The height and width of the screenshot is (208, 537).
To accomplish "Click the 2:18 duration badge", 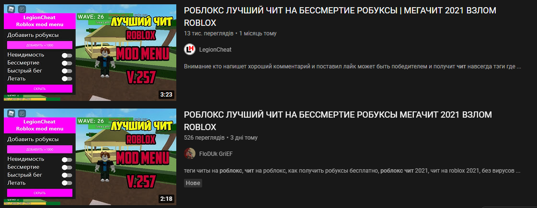I will (166, 199).
